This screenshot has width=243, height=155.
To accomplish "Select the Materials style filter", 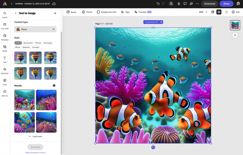I will [x=26, y=47].
